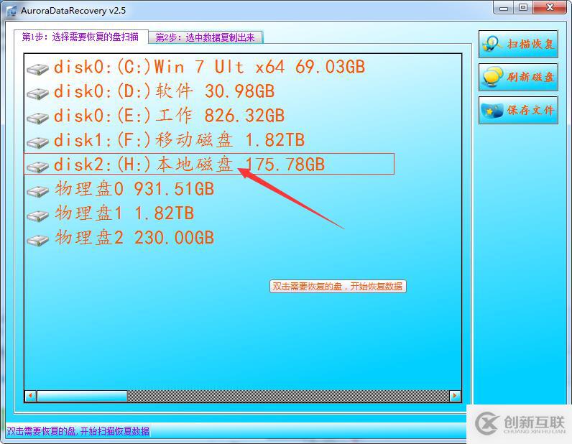Click the horizontal scrollbar thumb
This screenshot has height=444, width=572.
82,396
